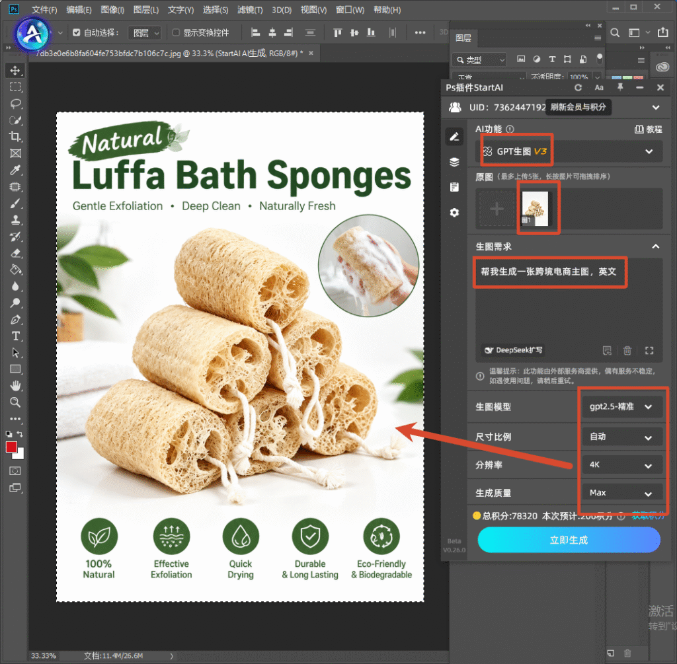This screenshot has height=664, width=677.
Task: Select the Eraser tool
Action: [15, 253]
